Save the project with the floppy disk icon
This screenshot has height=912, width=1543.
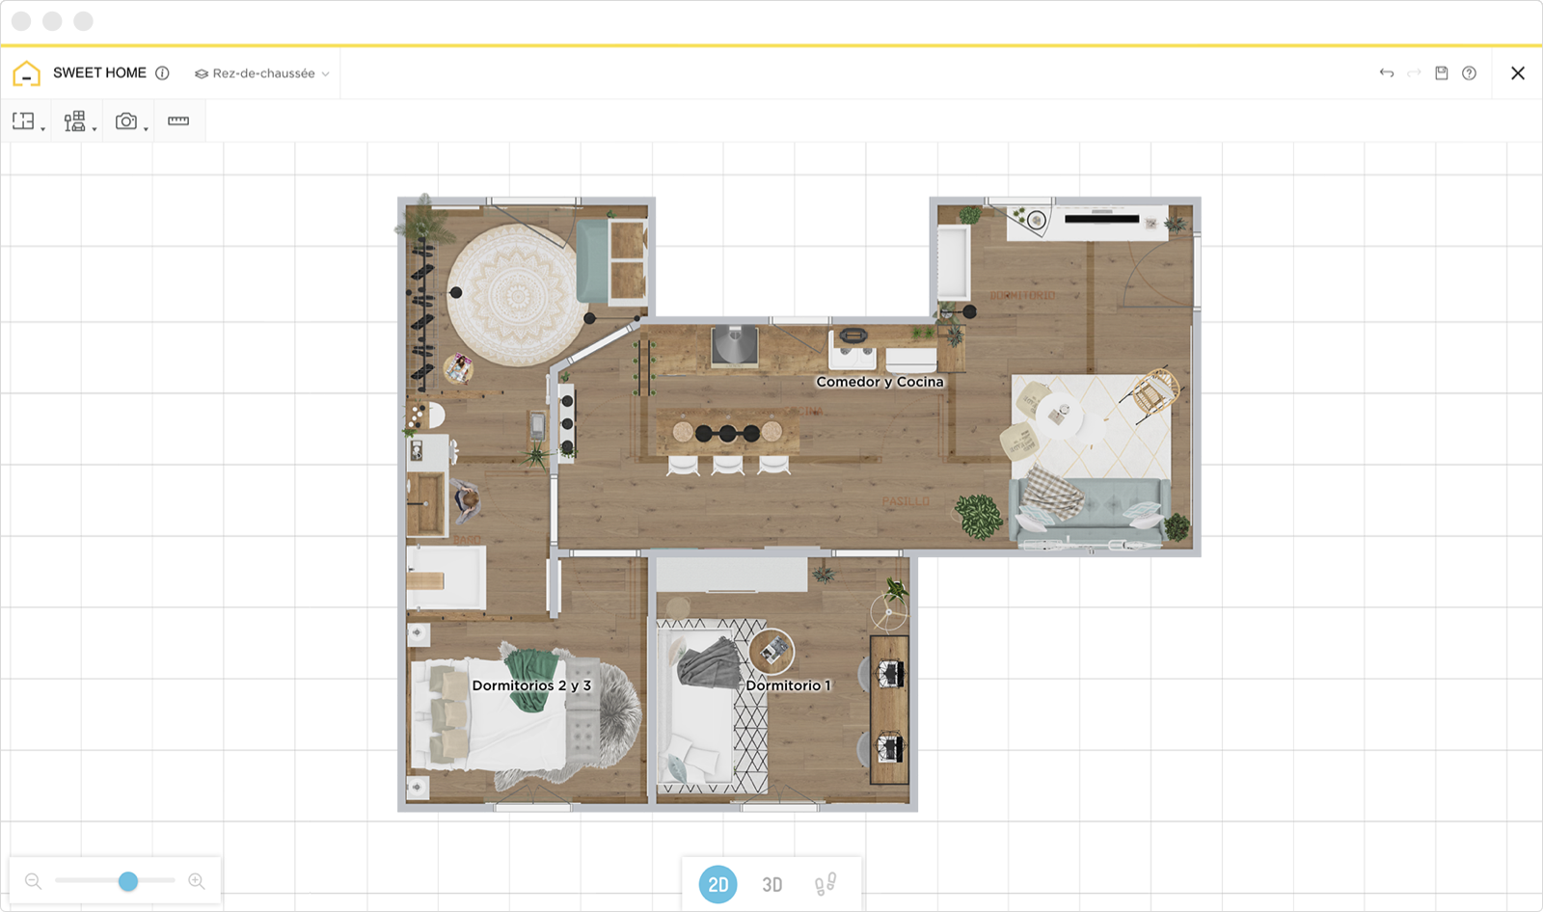(x=1442, y=73)
